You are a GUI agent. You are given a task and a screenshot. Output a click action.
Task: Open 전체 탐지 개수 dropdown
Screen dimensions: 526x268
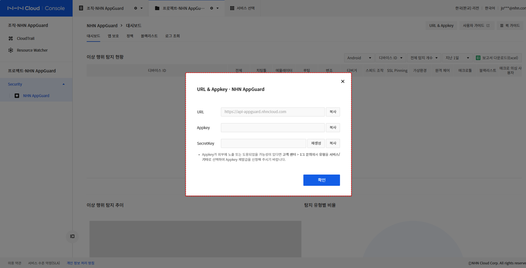click(x=424, y=58)
